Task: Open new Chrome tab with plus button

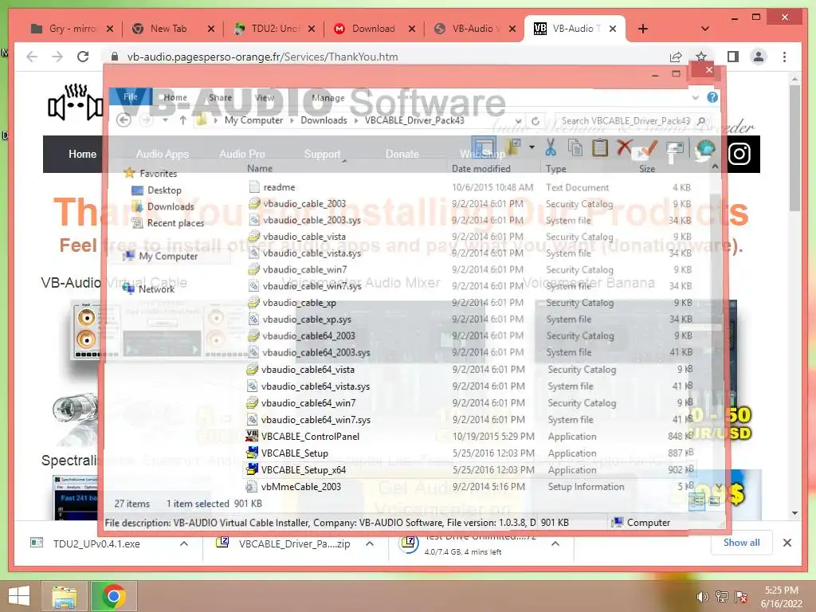Action: [x=643, y=29]
